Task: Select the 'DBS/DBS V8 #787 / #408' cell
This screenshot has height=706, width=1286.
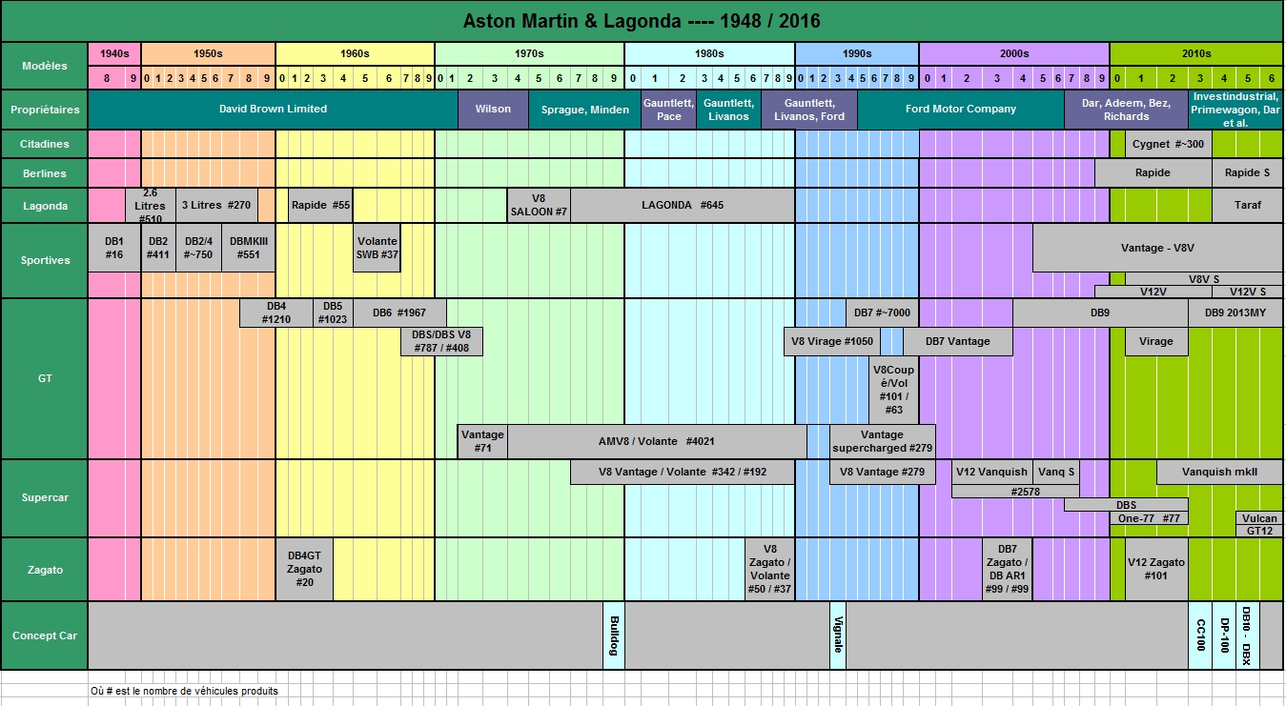Action: 441,342
